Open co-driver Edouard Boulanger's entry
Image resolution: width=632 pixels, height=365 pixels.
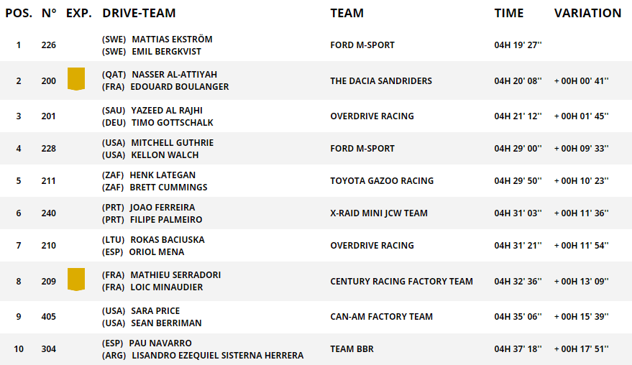pyautogui.click(x=179, y=87)
